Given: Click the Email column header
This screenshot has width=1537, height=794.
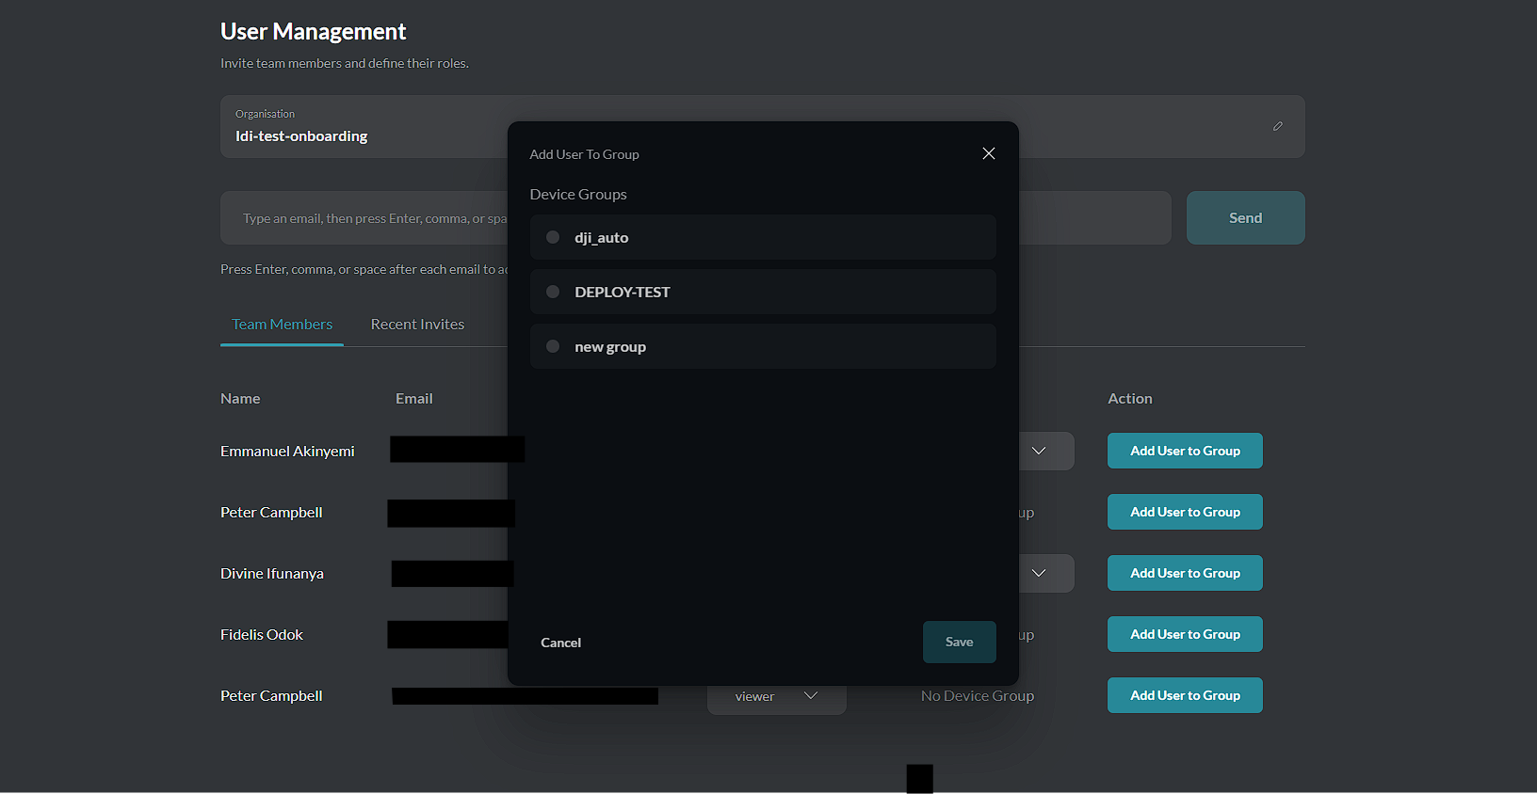Looking at the screenshot, I should tap(414, 399).
